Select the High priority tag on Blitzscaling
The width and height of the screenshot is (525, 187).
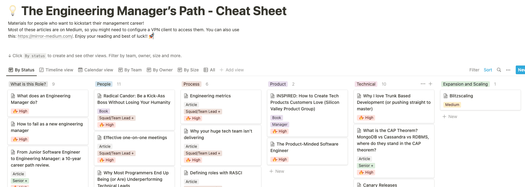pos(452,105)
